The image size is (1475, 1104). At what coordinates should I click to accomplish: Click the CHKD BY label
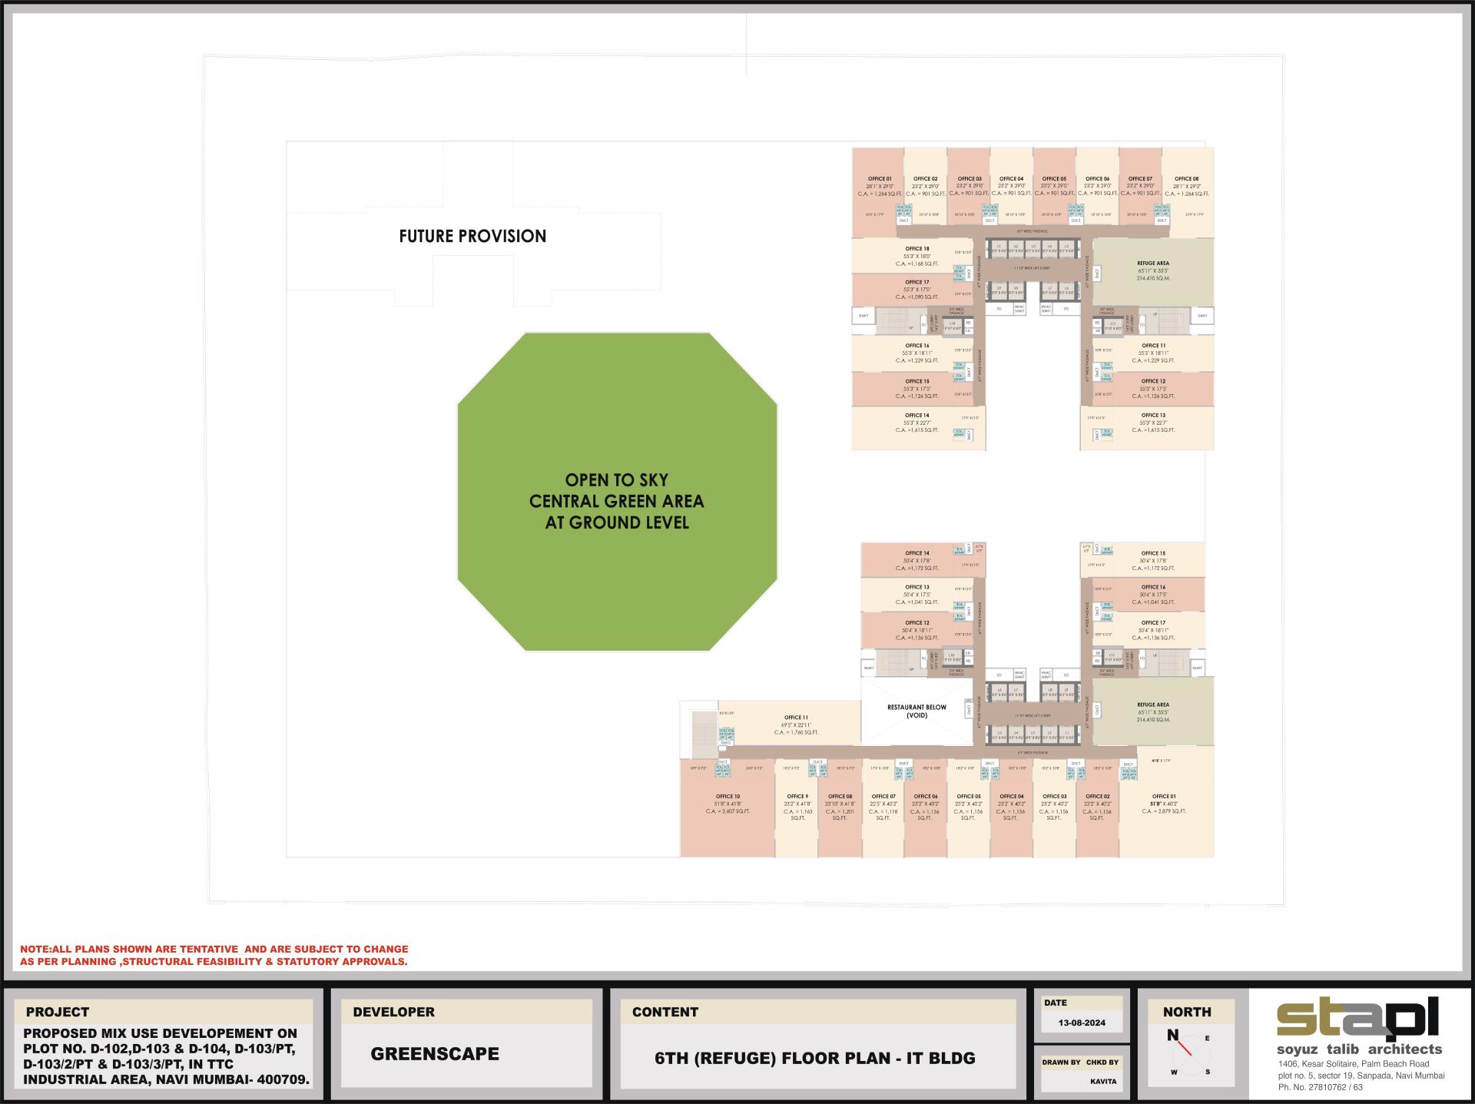[1102, 1063]
